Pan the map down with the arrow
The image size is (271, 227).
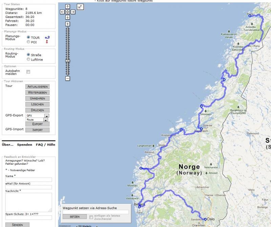[x=67, y=17]
